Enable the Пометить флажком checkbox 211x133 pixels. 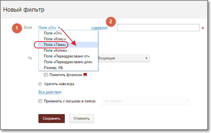(x=46, y=75)
